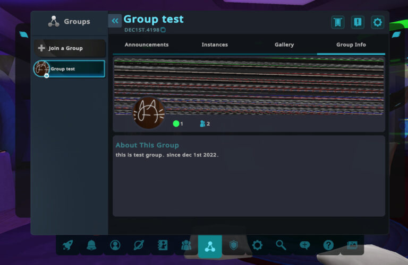The width and height of the screenshot is (408, 265).
Task: Open the notifications bell icon
Action: click(x=91, y=245)
